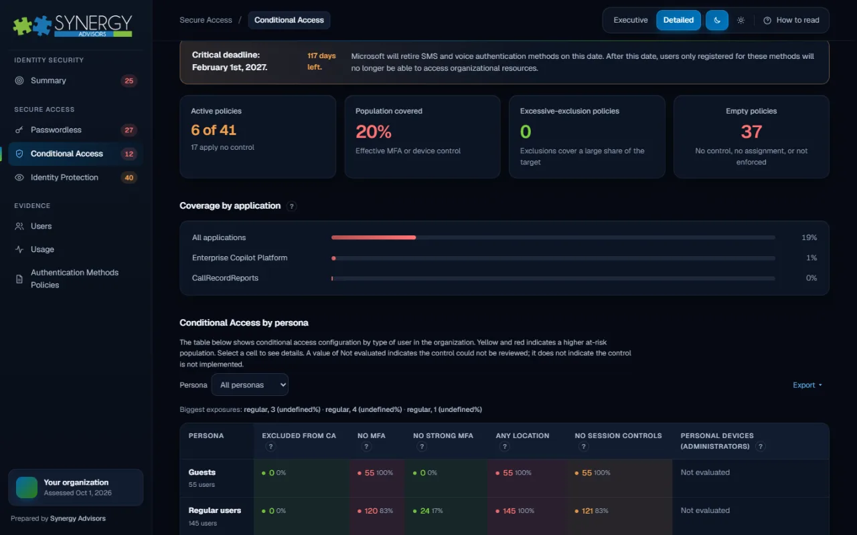Click the Conditional Access shield icon in sidebar
This screenshot has height=535, width=857.
click(x=19, y=154)
